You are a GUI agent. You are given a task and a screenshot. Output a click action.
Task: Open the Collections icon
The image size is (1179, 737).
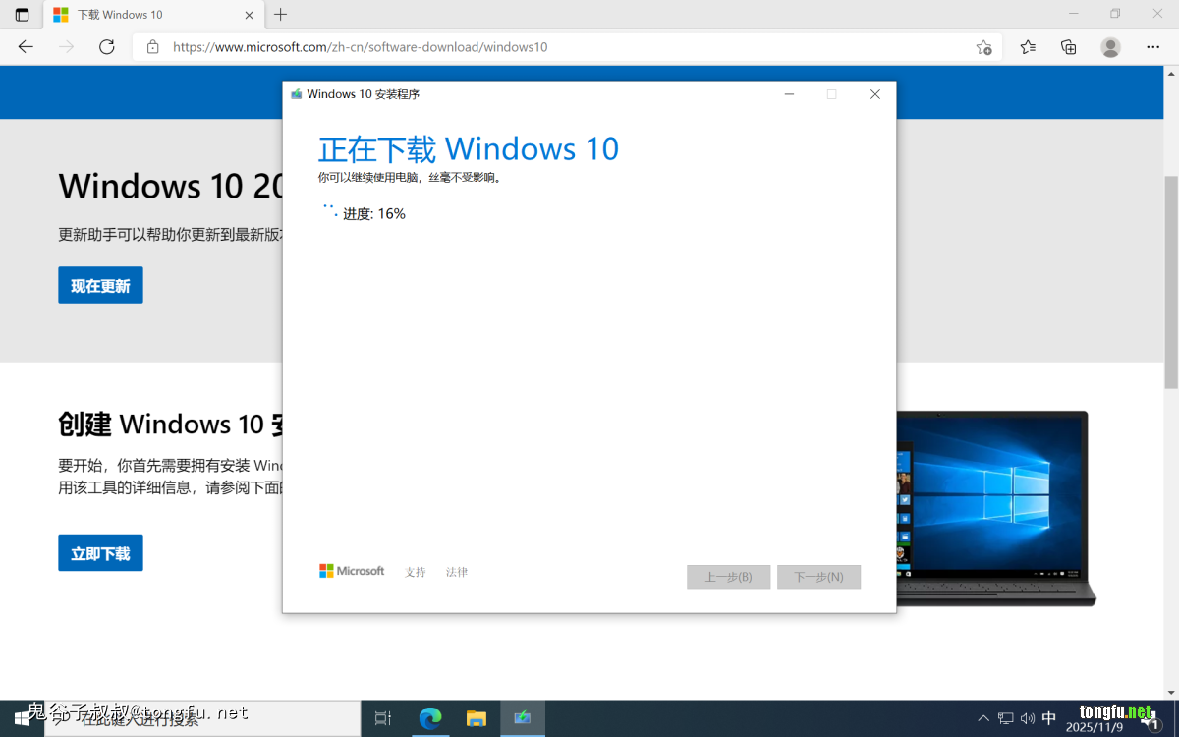pos(1069,47)
